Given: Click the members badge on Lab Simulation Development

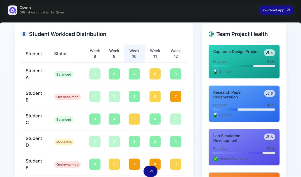Looking at the screenshot, I should (269, 137).
